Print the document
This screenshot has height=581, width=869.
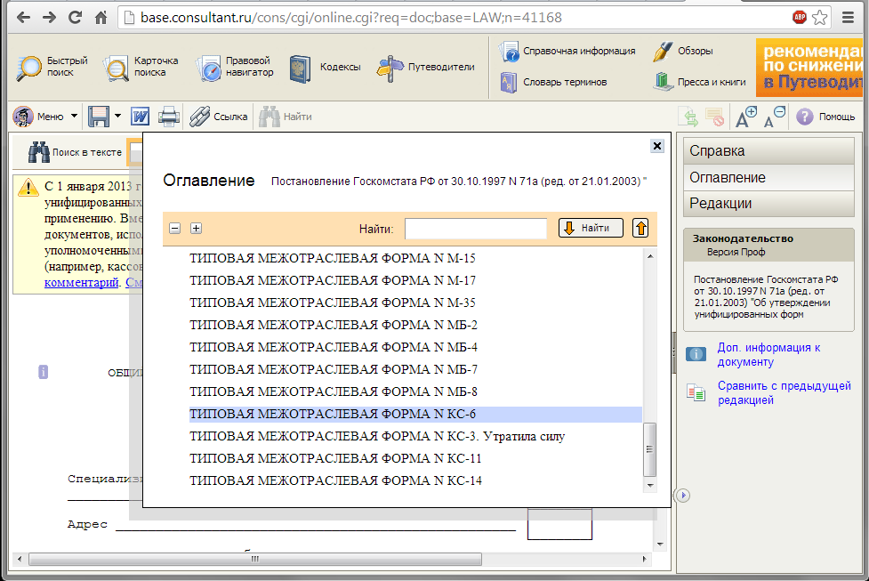click(x=168, y=117)
